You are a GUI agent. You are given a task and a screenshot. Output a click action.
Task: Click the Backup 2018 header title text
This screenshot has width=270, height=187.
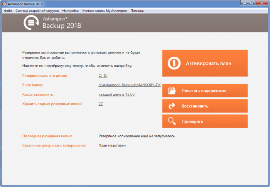tap(62, 26)
